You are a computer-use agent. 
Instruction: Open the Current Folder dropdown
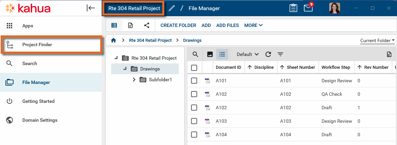click(x=377, y=40)
